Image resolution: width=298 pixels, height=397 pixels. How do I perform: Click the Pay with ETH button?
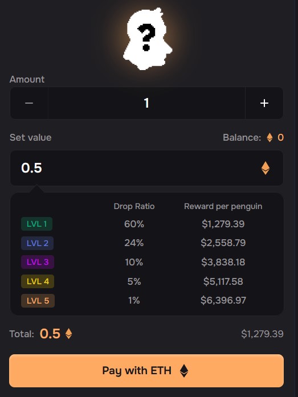[x=146, y=371]
